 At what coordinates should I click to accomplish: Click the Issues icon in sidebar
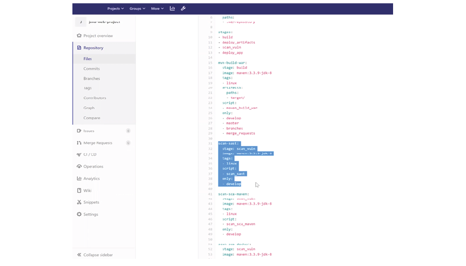[x=79, y=131]
